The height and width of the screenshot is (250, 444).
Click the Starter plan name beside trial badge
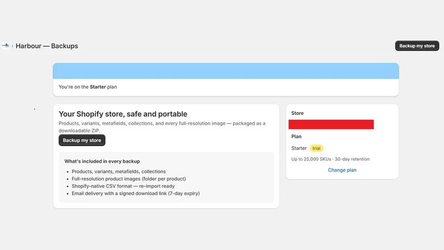coord(299,148)
